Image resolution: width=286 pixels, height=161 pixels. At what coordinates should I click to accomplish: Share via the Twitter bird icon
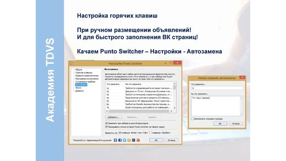click(x=124, y=140)
